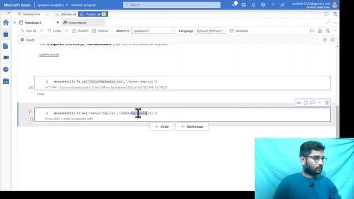Click Undo in notebook toolbar

coord(54,31)
